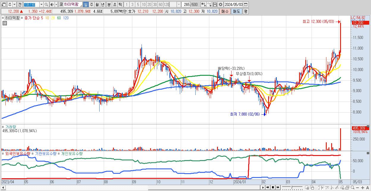Click the split window grid icon

(307, 188)
